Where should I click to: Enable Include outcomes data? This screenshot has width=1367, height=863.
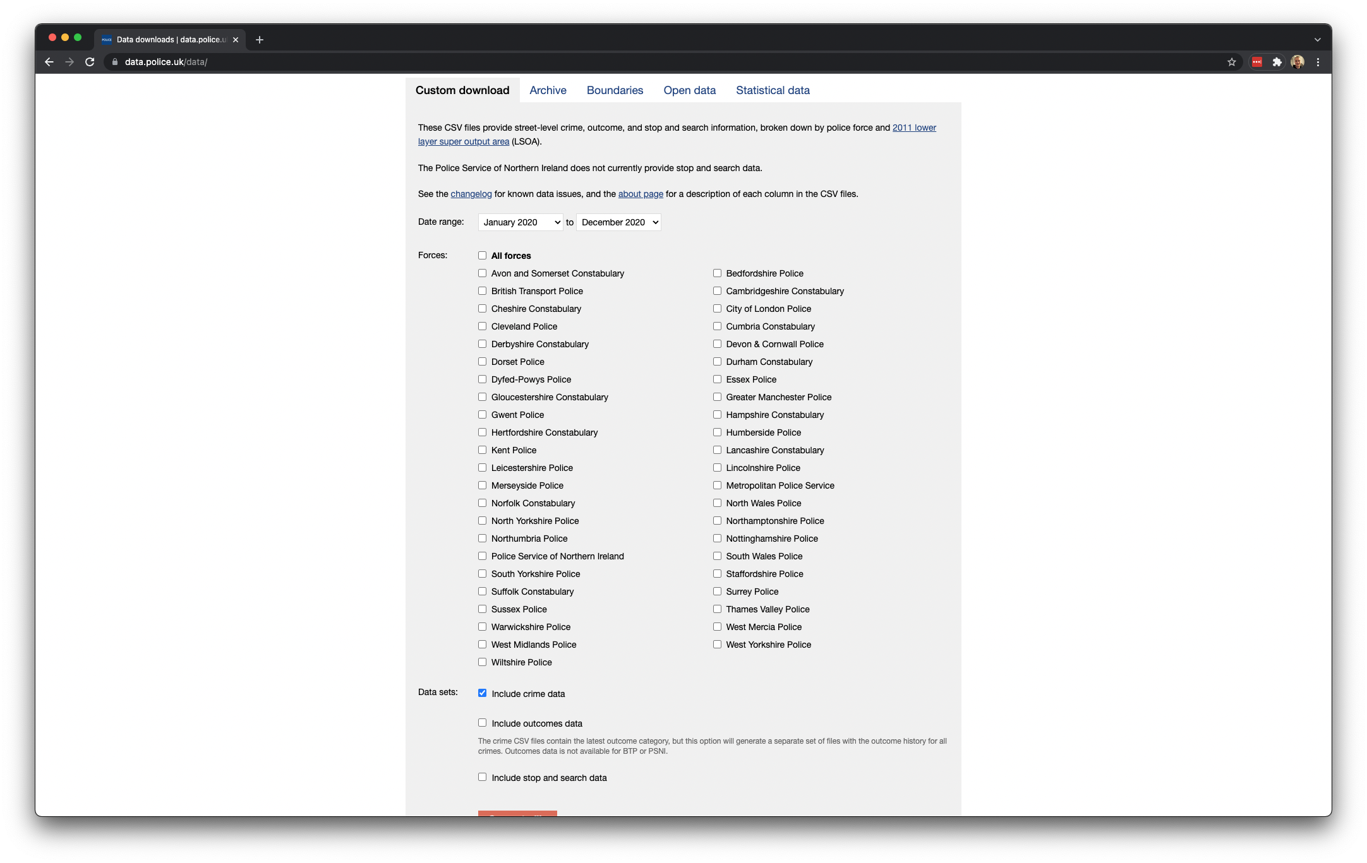[482, 723]
